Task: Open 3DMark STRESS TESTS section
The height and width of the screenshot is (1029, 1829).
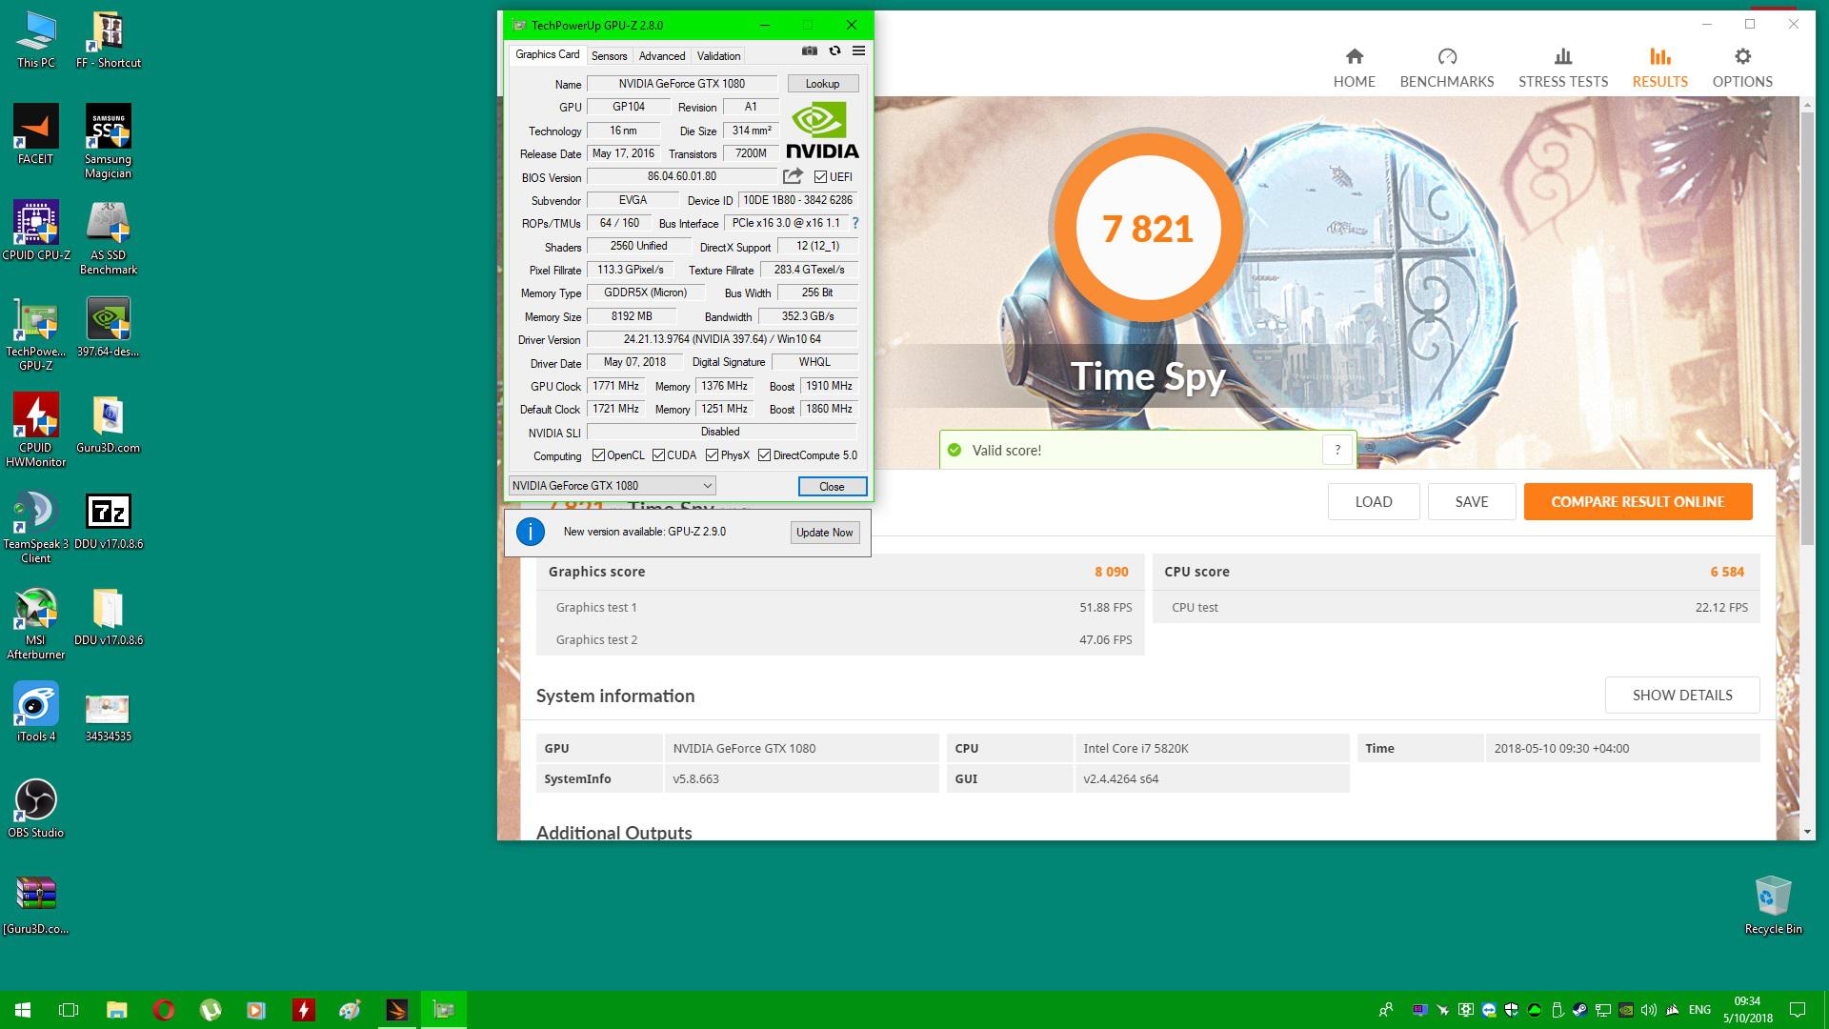Action: coord(1562,69)
